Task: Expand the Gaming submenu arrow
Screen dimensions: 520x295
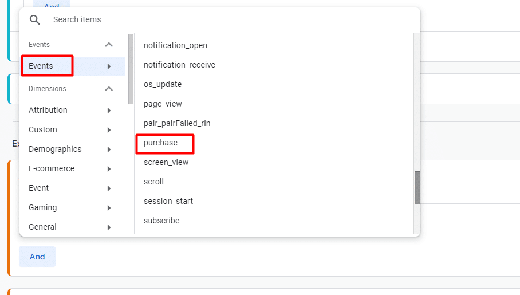Action: tap(109, 207)
